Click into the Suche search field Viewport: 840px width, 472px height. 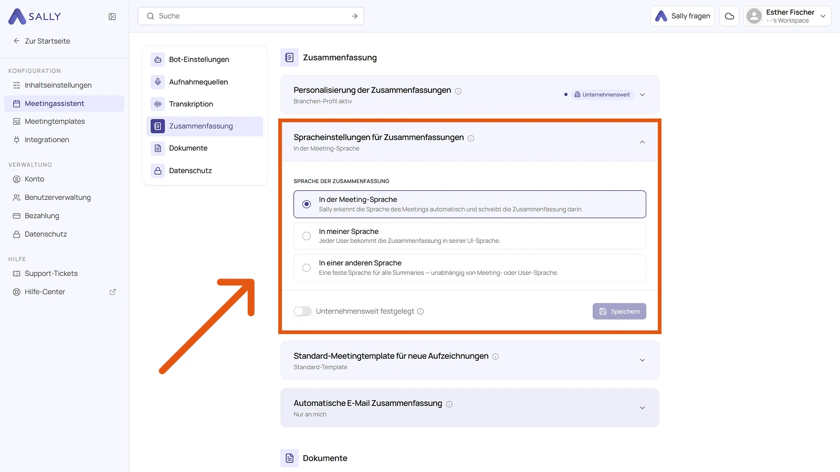pyautogui.click(x=251, y=16)
